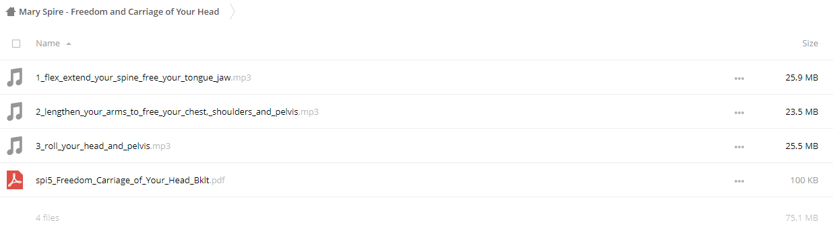The height and width of the screenshot is (243, 833).
Task: Open more options for spi5 booklet pdf
Action: click(739, 181)
